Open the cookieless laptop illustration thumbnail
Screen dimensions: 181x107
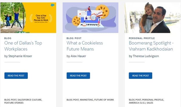click(x=91, y=18)
